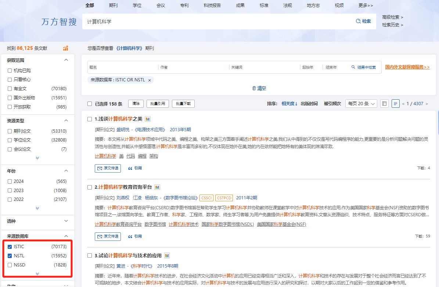Show more years with the double chevron
This screenshot has height=287, width=439.
click(x=37, y=208)
